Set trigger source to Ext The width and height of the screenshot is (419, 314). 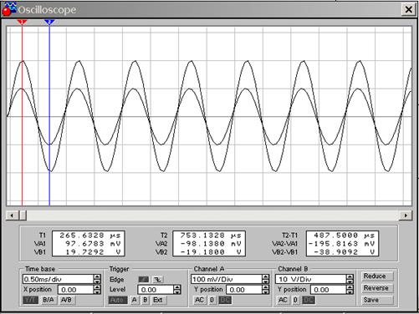point(158,300)
